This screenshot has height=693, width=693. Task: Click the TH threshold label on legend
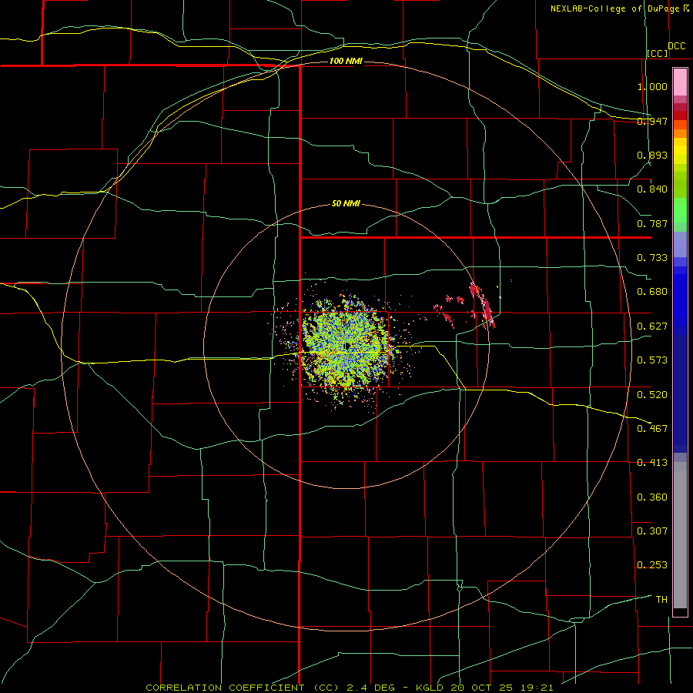pos(661,600)
